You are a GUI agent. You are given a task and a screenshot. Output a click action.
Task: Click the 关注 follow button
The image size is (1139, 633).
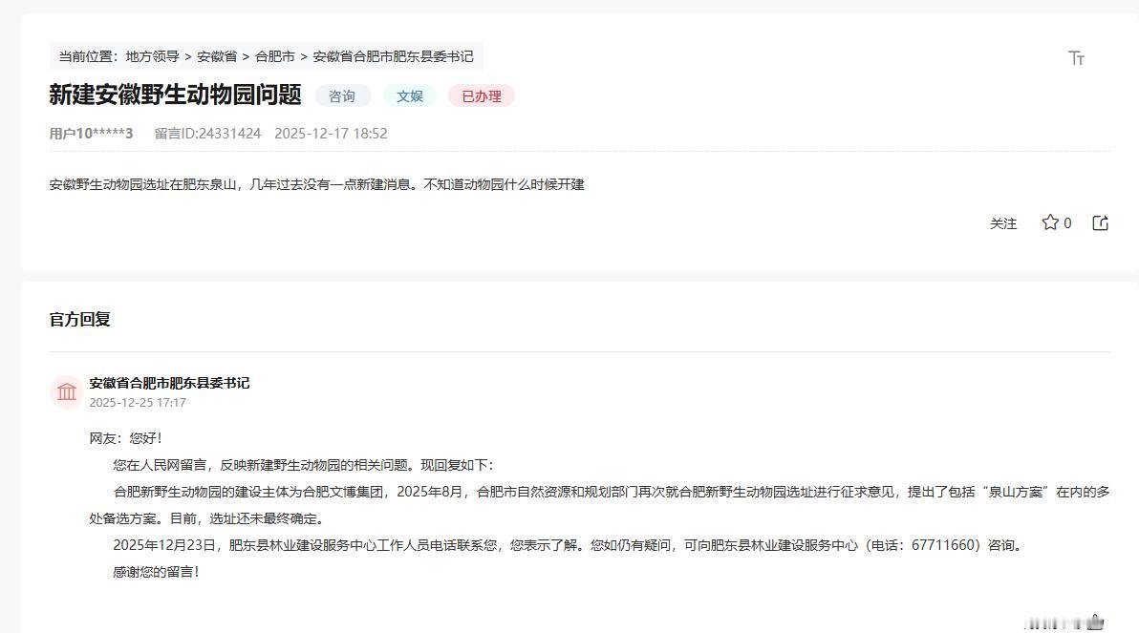(1003, 222)
